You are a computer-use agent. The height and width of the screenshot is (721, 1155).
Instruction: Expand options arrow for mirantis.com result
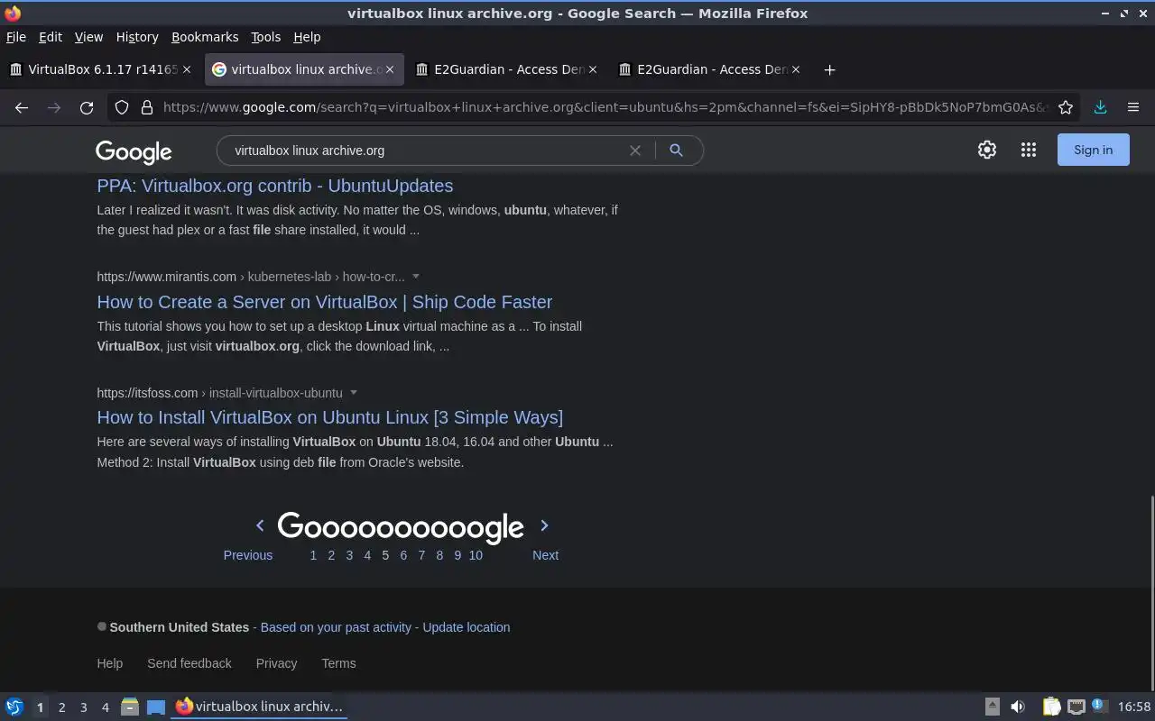(x=416, y=277)
